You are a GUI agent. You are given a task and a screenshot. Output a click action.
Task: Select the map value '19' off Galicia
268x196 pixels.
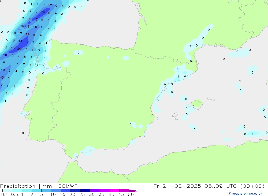pyautogui.click(x=5, y=55)
